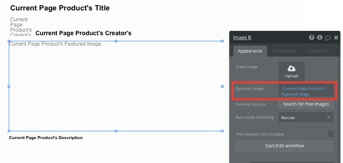The width and height of the screenshot is (343, 163).
Task: Select Current Page Product's Description text
Action: point(46,138)
